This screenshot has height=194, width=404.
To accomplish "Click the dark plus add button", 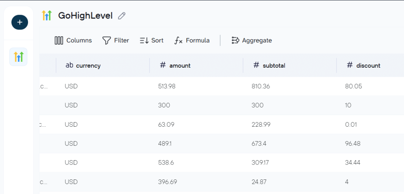I will click(20, 22).
